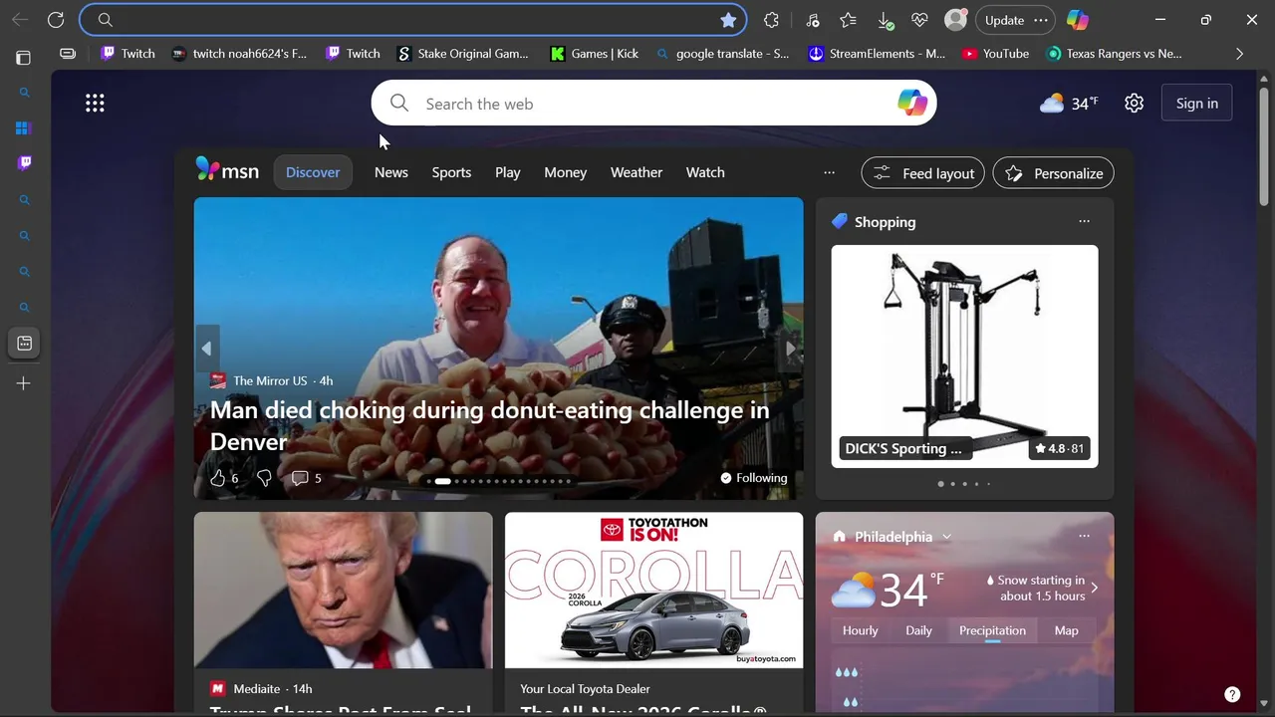Switch to the blue tiles vertical tab
The image size is (1275, 717).
pos(24,127)
